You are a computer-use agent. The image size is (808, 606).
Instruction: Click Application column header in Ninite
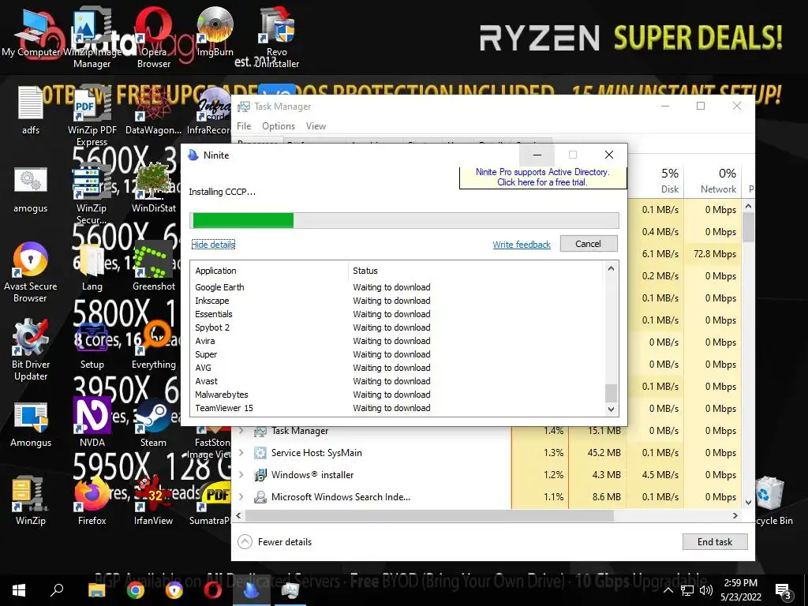(270, 271)
